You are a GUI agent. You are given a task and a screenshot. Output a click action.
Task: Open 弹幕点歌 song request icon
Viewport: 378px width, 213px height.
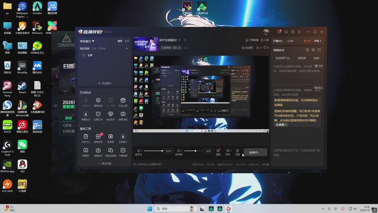coord(123,116)
